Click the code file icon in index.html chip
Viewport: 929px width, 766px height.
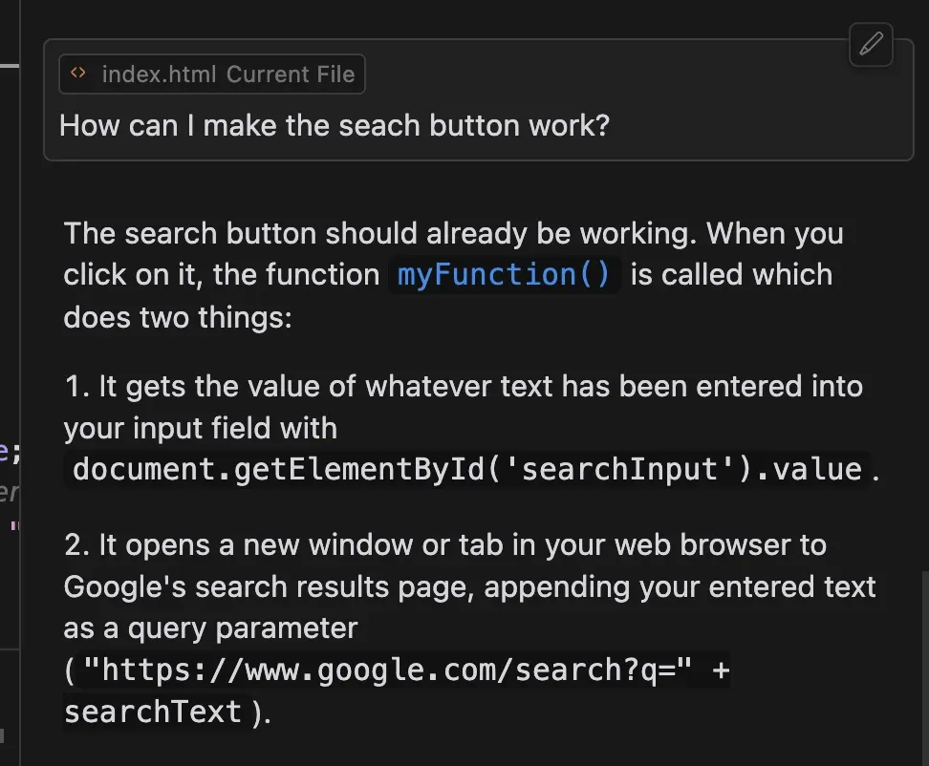pos(79,74)
